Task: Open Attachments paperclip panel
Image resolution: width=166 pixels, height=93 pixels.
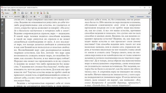Action: click(2, 29)
